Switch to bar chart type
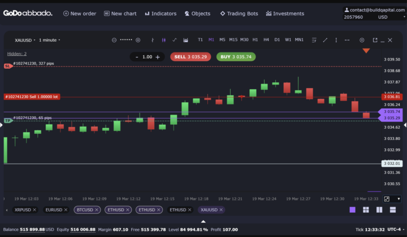The width and height of the screenshot is (407, 237). [153, 40]
